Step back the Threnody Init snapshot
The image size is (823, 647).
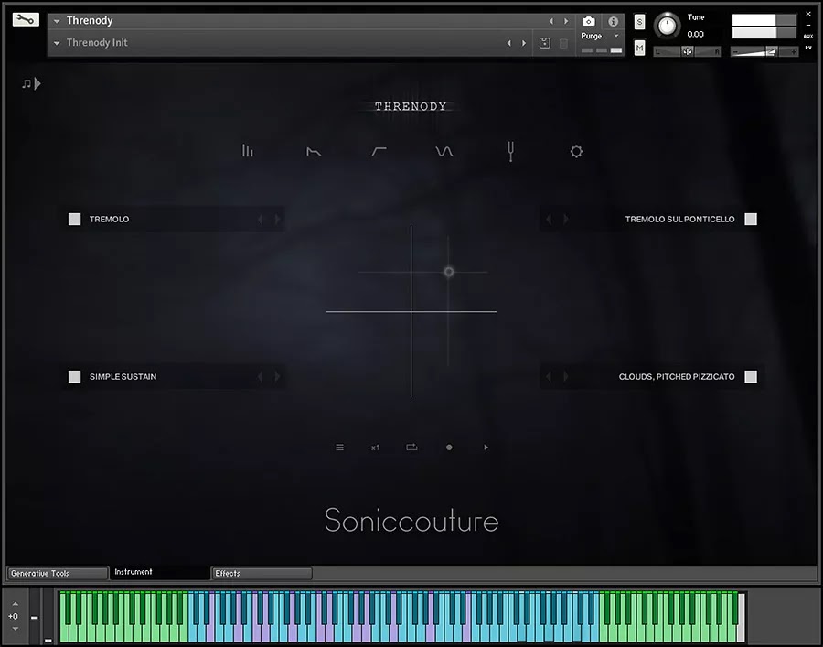click(509, 42)
